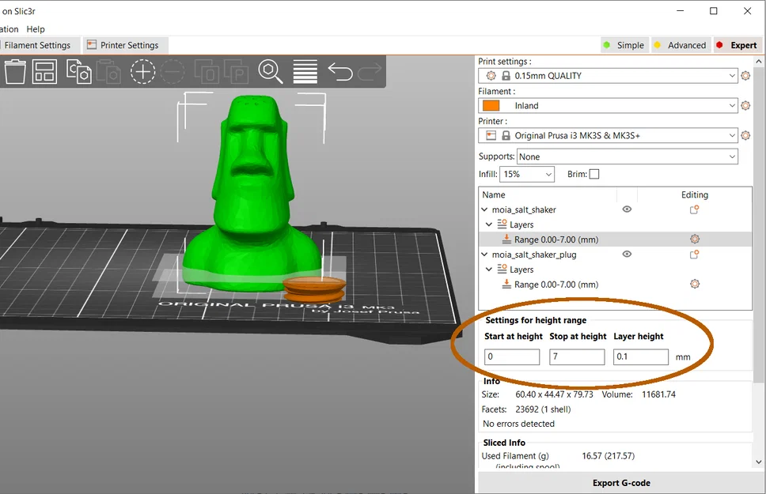This screenshot has height=494, width=766.
Task: Open printer settings gear icon
Action: coord(745,136)
